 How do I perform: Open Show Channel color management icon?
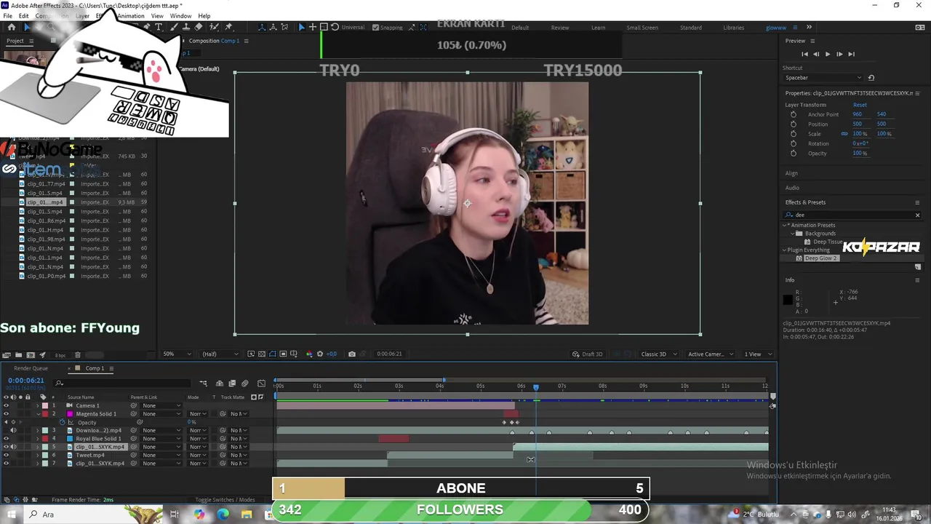point(309,354)
